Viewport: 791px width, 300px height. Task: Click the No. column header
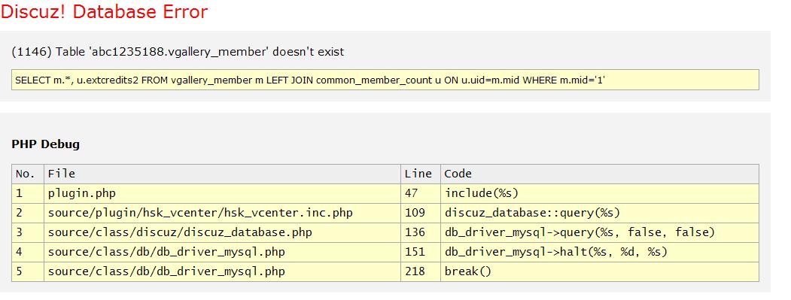click(28, 174)
